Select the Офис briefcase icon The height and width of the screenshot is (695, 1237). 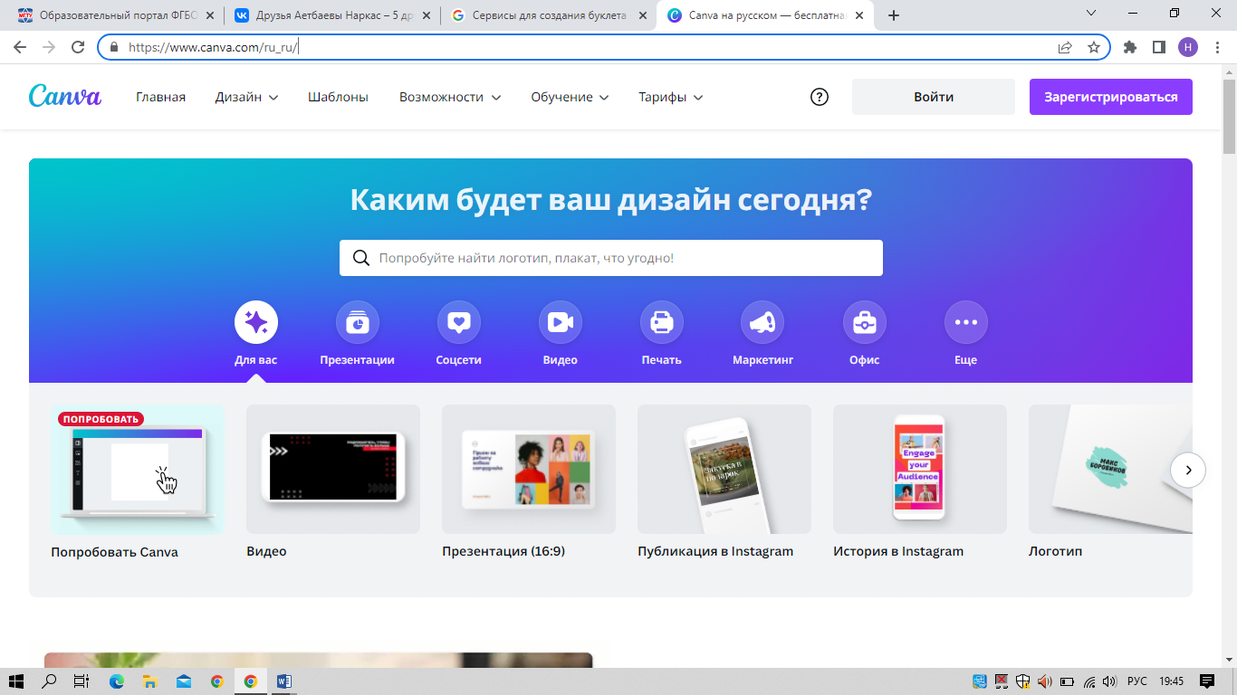pos(865,322)
